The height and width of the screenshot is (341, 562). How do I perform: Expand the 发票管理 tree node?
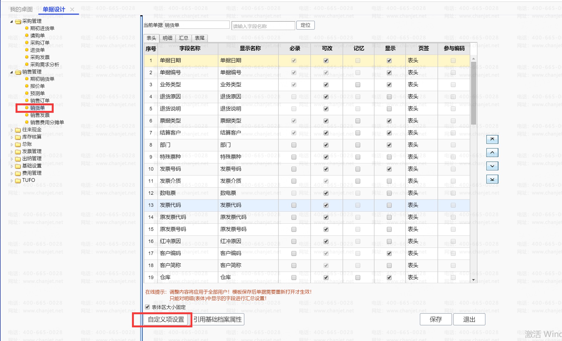coord(12,152)
